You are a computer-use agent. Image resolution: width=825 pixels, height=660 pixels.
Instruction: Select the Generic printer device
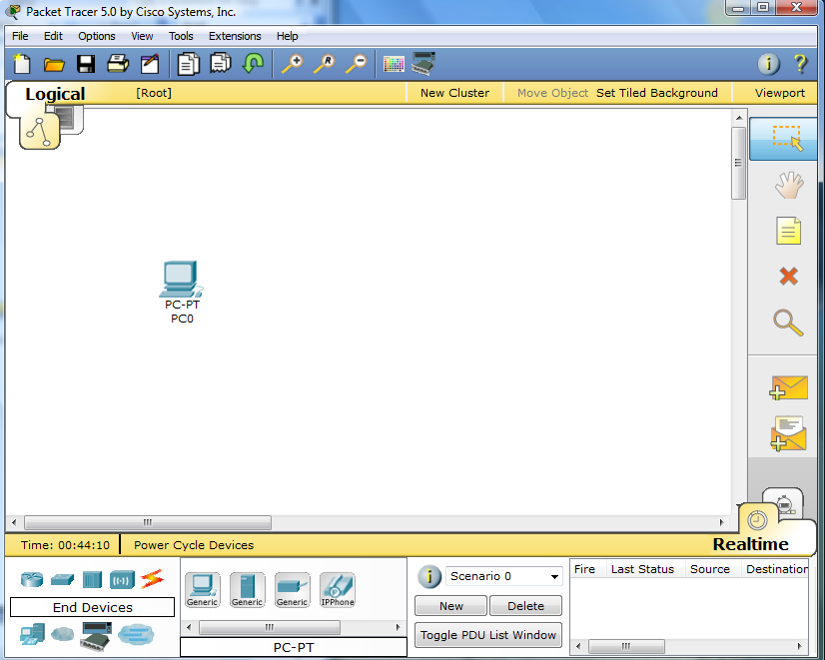292,589
